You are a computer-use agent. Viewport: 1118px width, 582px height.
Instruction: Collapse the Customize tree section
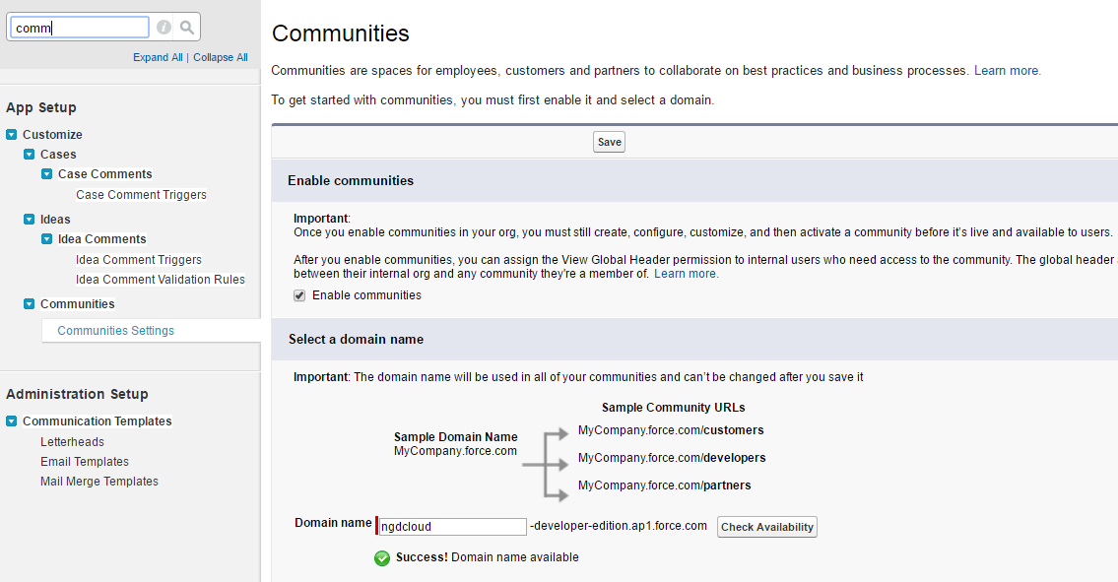pos(10,134)
